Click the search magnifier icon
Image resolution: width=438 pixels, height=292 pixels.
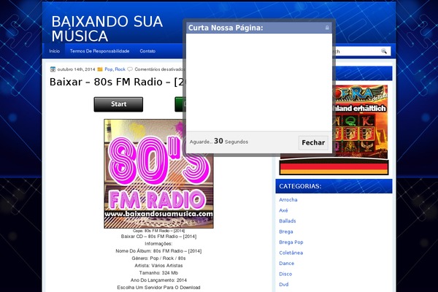point(384,51)
